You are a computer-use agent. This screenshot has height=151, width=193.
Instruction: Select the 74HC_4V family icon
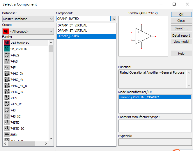(7, 79)
